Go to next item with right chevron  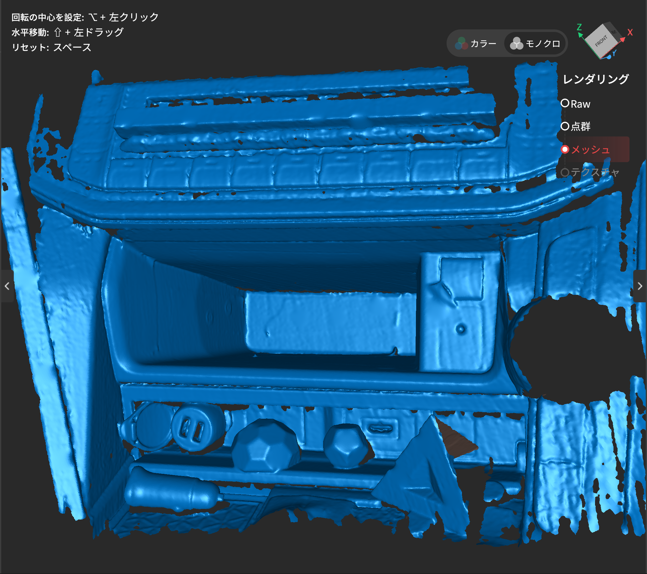(640, 286)
